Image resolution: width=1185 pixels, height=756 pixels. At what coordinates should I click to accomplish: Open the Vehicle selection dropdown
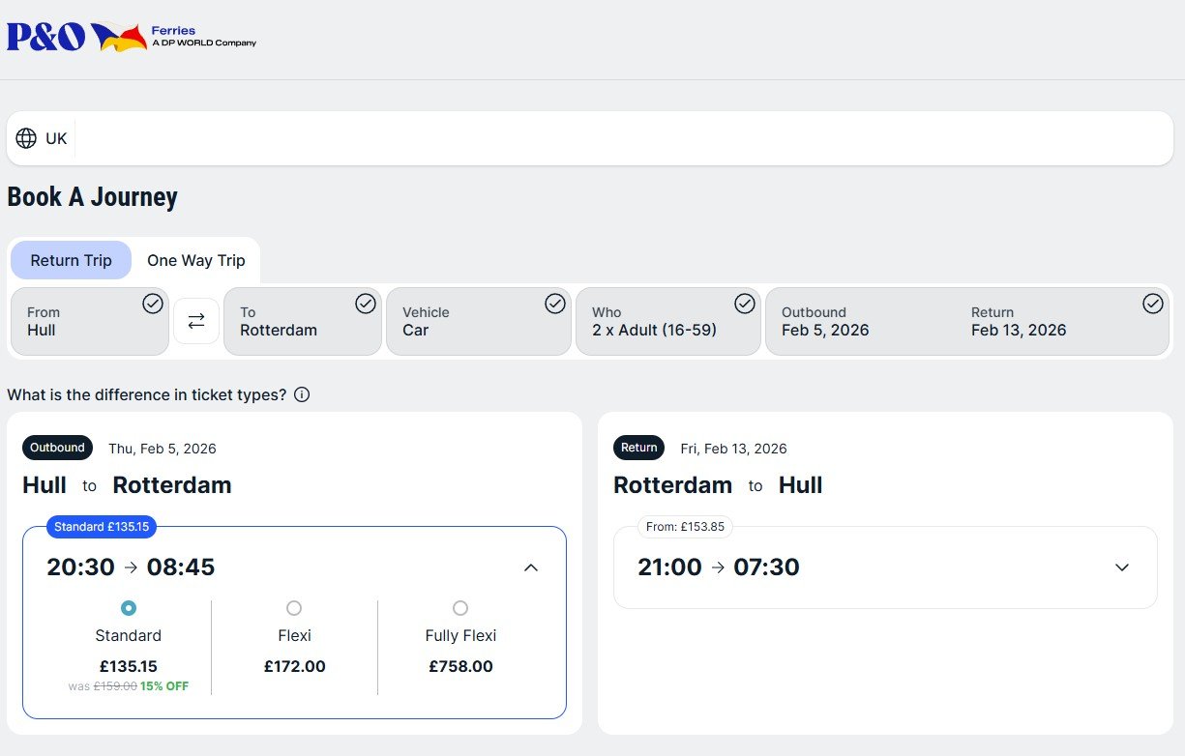click(479, 321)
